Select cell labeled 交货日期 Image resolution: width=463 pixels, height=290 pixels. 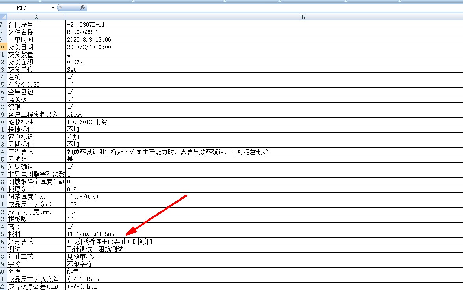(x=37, y=46)
